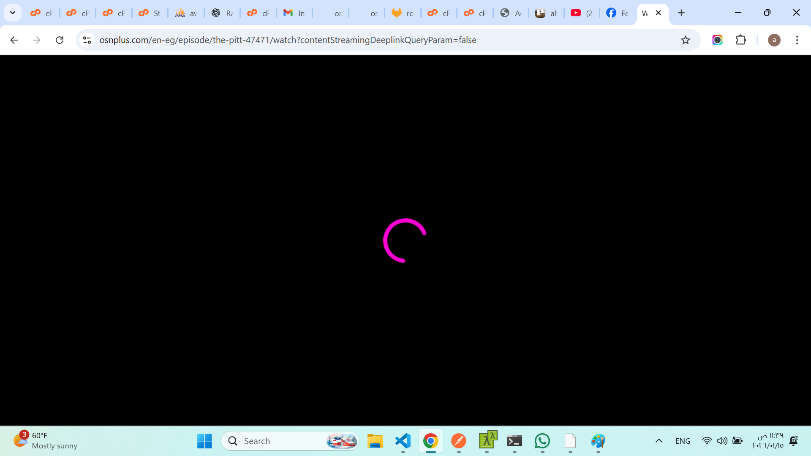This screenshot has width=811, height=456.
Task: Open volume control in system tray
Action: [722, 441]
